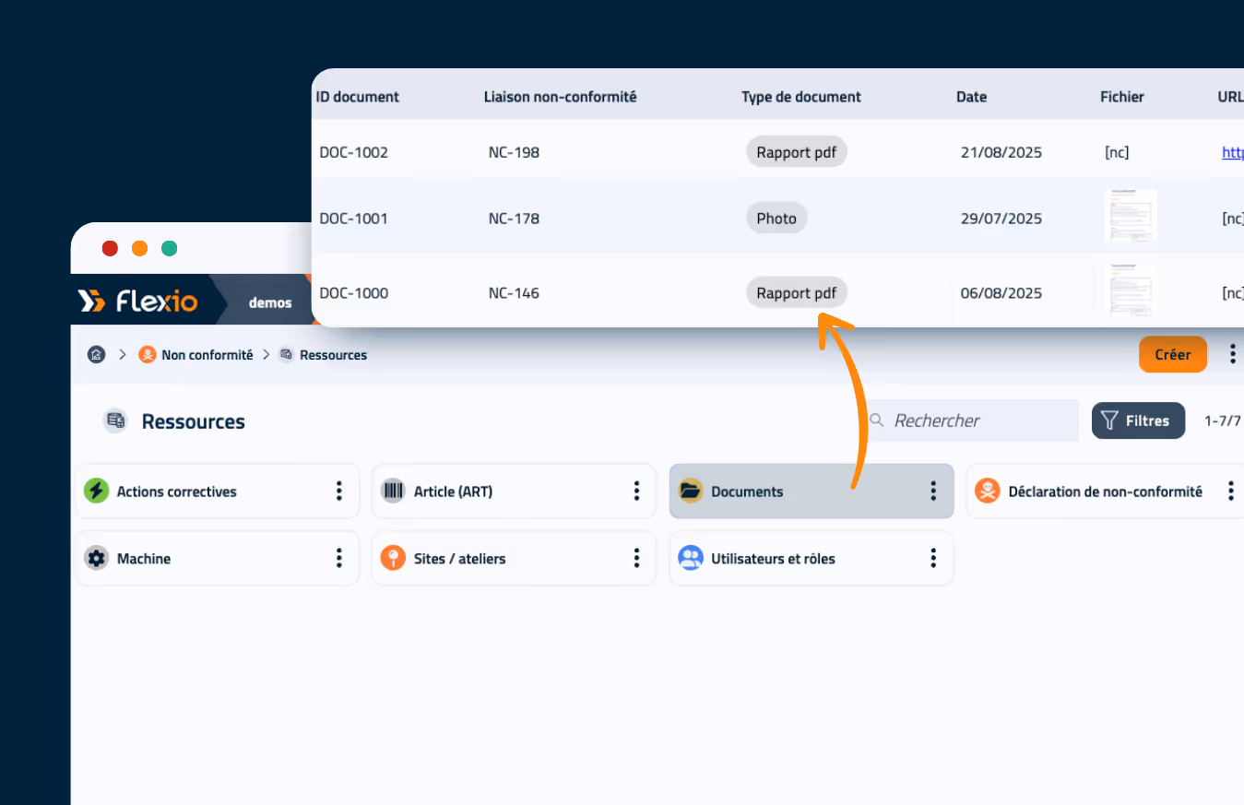1244x805 pixels.
Task: Click the 1-7/7 pagination counter
Action: click(x=1223, y=420)
